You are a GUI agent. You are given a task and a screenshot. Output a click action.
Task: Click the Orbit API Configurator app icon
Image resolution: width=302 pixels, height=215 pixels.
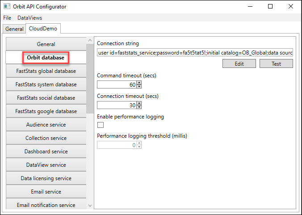click(x=7, y=6)
